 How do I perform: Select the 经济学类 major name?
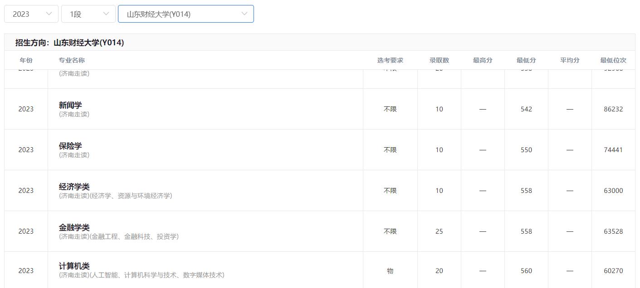click(x=74, y=187)
